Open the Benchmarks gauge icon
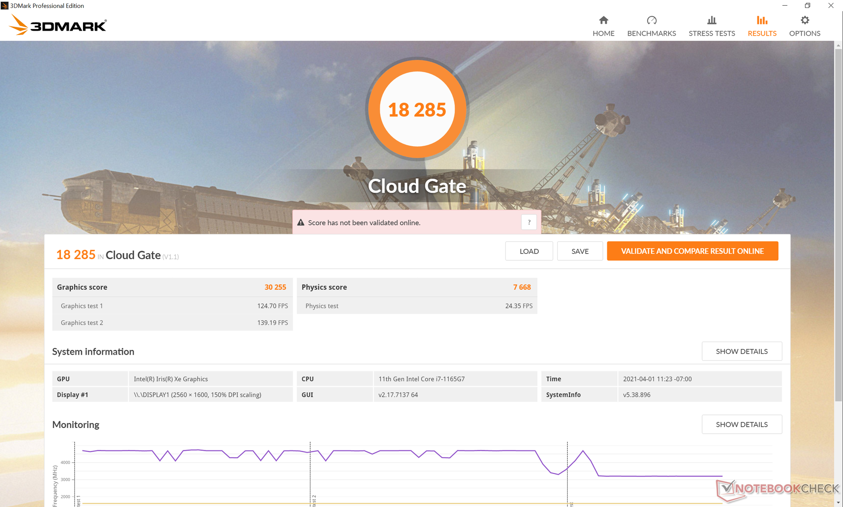 651,20
